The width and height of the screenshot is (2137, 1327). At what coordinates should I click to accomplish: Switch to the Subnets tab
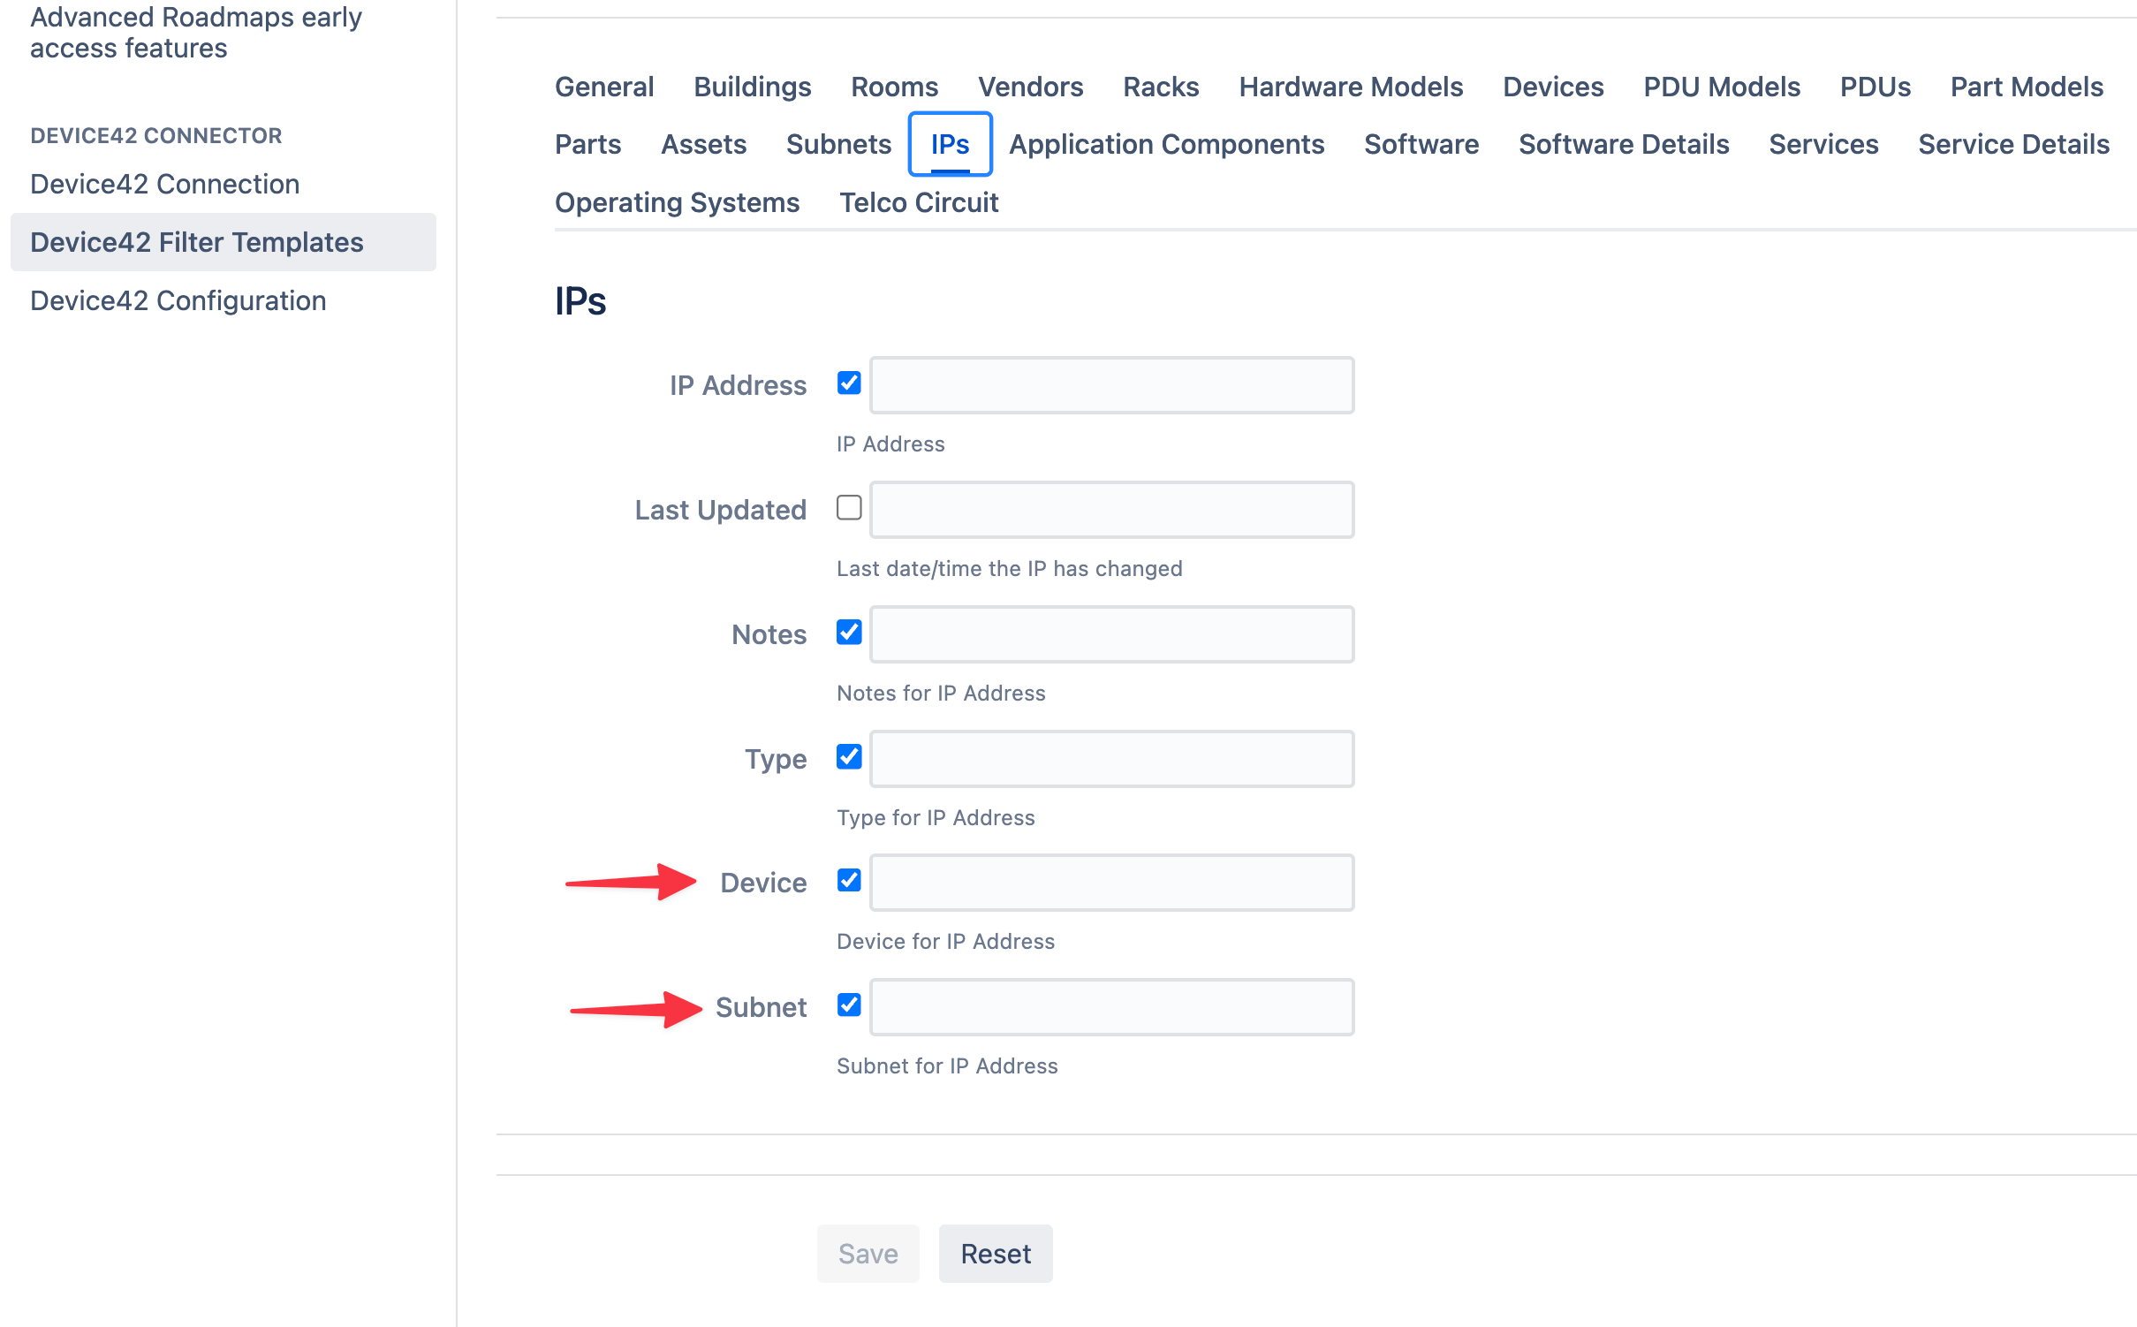837,144
